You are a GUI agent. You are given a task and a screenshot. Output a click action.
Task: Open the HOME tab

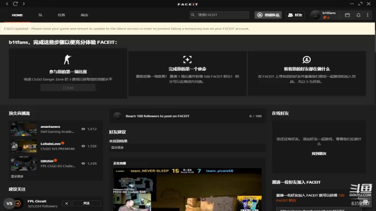click(17, 15)
